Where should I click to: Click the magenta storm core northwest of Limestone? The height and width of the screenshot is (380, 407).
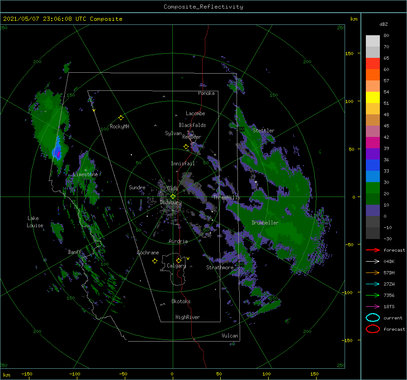(58, 155)
